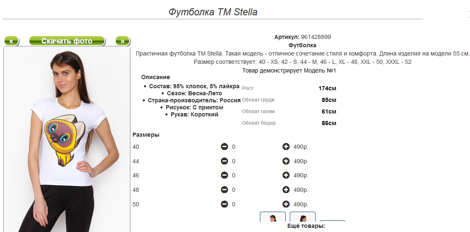The image size is (470, 232).
Task: Click plus icon for size 46
Action: point(286,175)
